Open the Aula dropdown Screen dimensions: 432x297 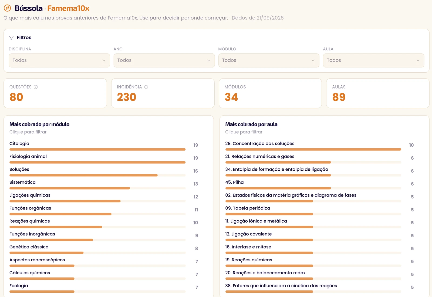point(374,60)
